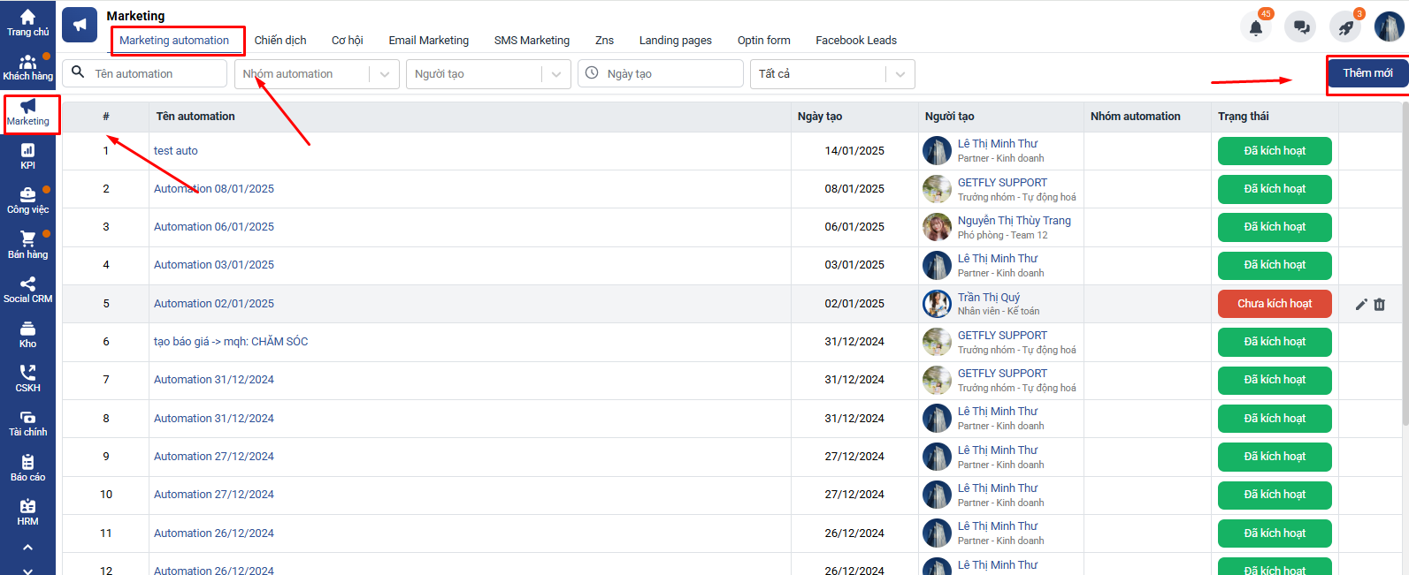1409x575 pixels.
Task: Go to Bán hàng sales module
Action: [27, 245]
